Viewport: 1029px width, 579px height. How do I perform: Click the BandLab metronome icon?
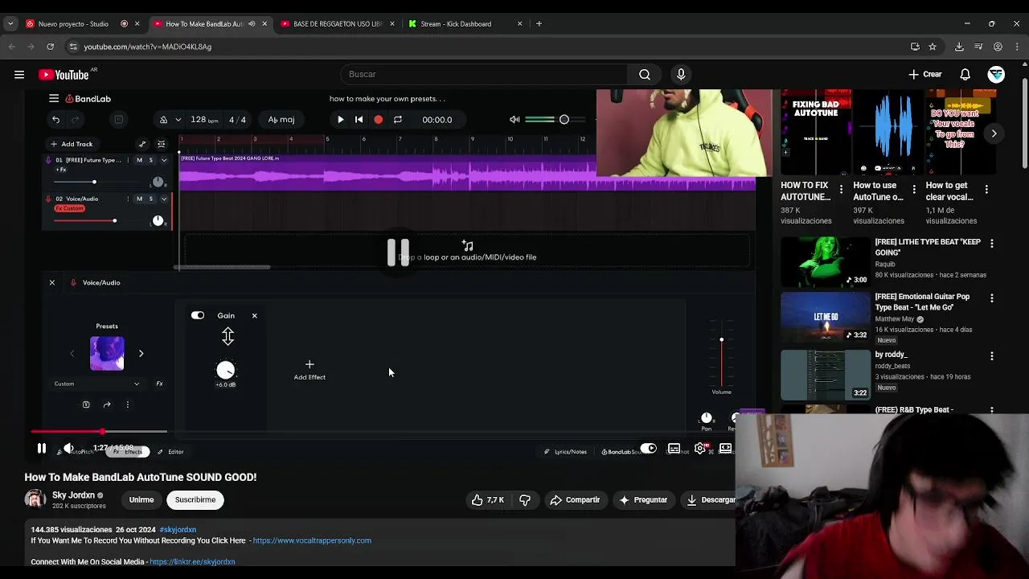163,120
